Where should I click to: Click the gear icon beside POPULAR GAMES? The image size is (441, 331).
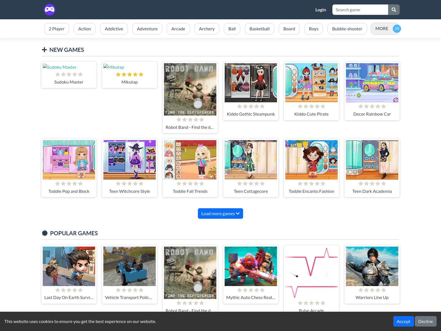coord(45,233)
